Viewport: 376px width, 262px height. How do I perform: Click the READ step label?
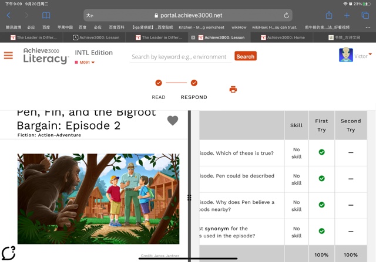click(x=159, y=97)
